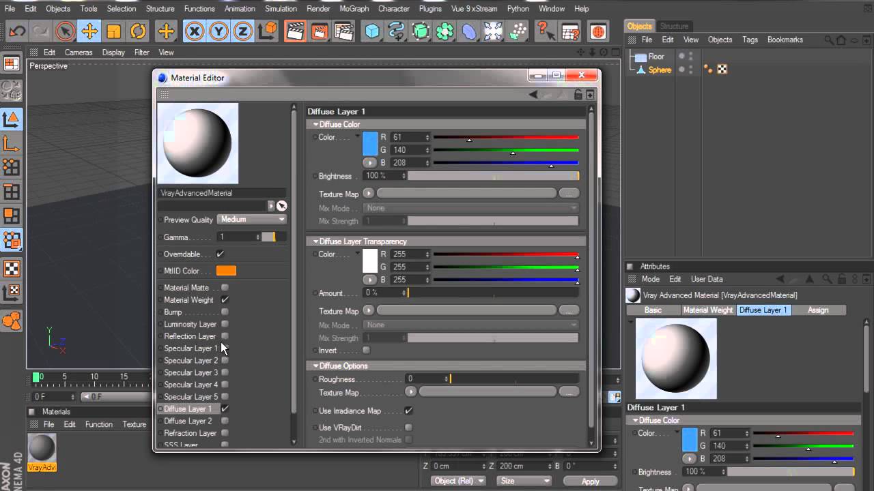Open Diffuse Color Texture Map arrow menu

tap(369, 194)
